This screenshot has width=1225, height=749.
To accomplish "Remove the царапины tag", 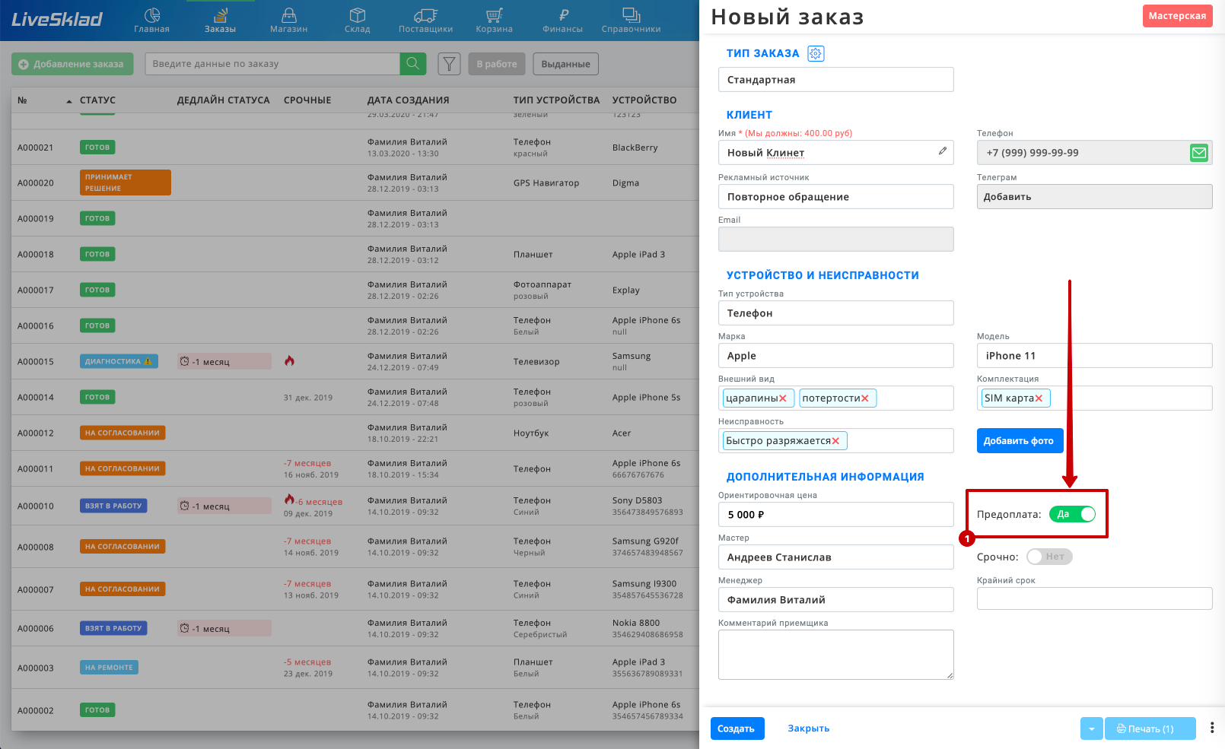I will click(x=783, y=398).
